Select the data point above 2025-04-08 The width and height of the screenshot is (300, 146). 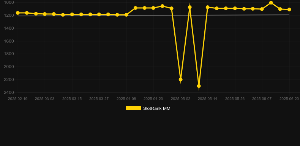pyautogui.click(x=126, y=15)
